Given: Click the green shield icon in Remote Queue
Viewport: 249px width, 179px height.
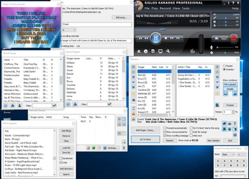Looking at the screenshot, I should (x=93, y=148).
